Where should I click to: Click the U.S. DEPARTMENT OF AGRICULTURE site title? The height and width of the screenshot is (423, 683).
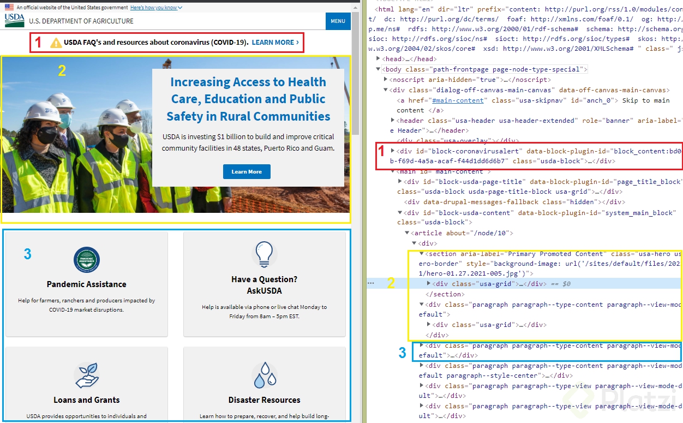tap(81, 21)
